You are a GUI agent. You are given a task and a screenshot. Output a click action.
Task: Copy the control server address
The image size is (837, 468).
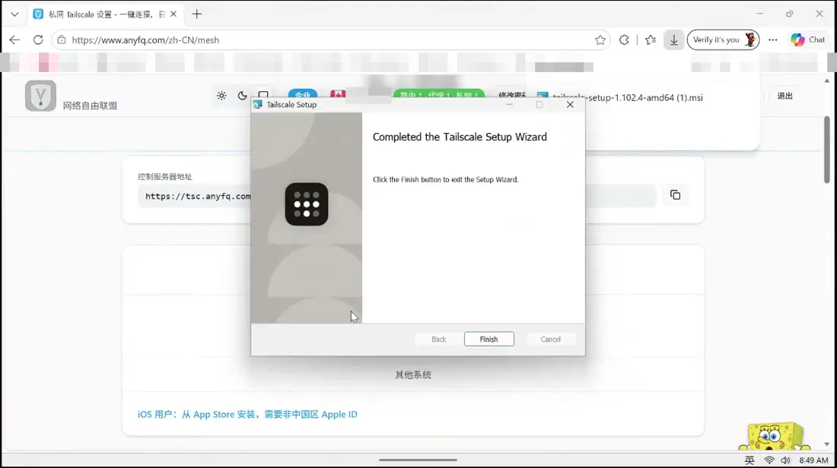675,195
